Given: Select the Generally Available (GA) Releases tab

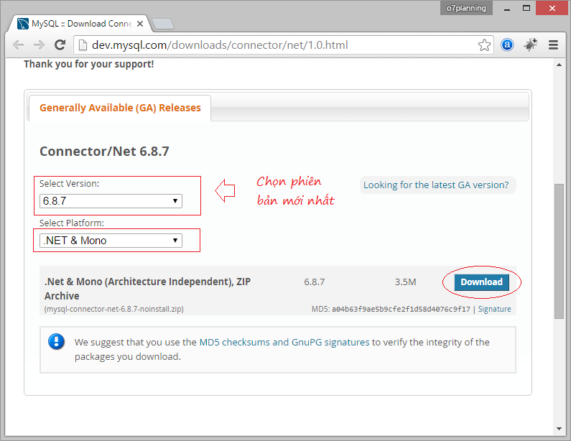Looking at the screenshot, I should 120,108.
